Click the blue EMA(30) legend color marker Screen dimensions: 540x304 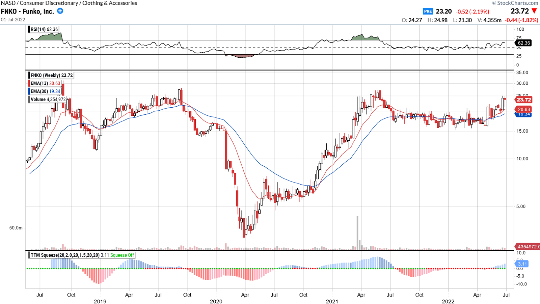29,91
